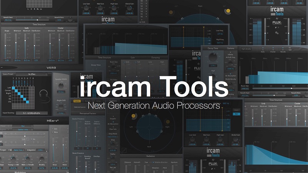Enable Infinite in Verb Options
Viewport: 308px width, 173px height.
pyautogui.click(x=230, y=54)
